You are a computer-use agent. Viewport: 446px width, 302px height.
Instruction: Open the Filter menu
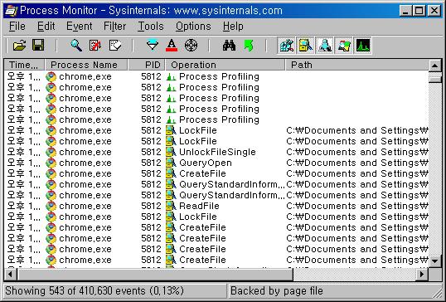[114, 27]
